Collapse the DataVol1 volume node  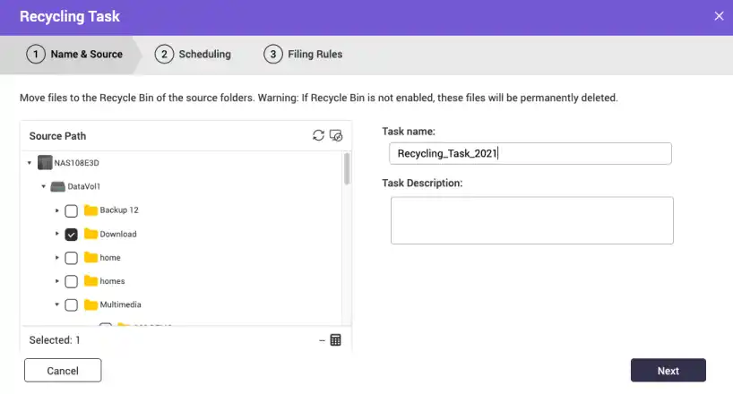click(x=43, y=186)
